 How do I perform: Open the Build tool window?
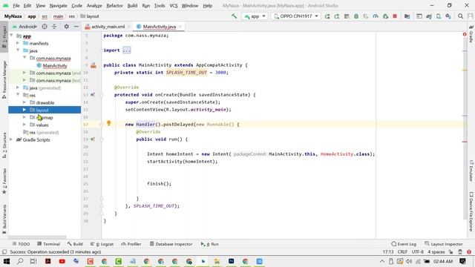click(x=75, y=244)
